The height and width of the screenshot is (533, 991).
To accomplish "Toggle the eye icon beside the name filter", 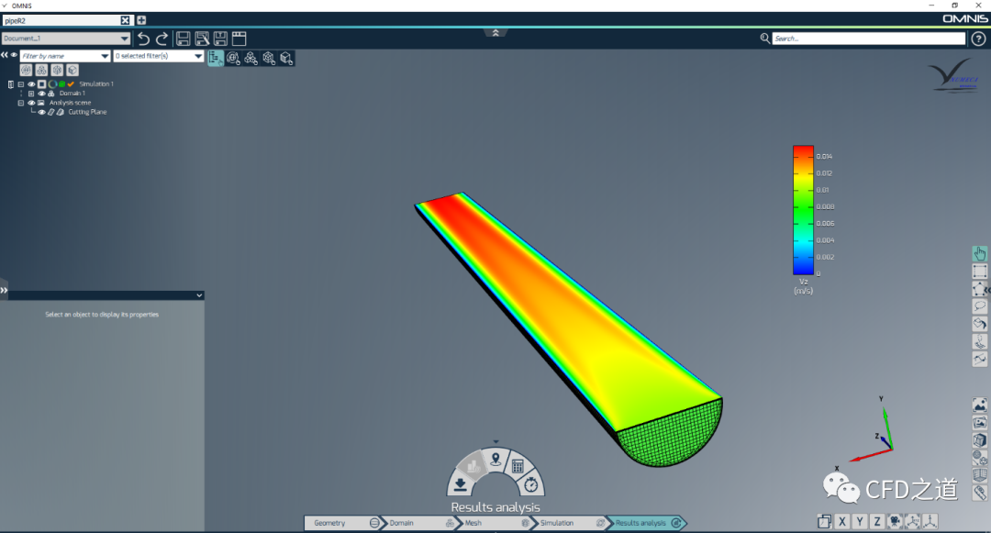I will tap(14, 55).
